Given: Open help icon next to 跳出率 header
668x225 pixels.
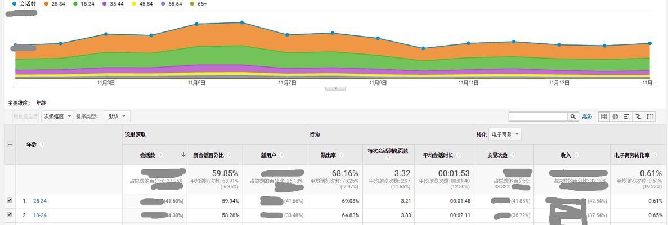Looking at the screenshot, I should click(x=342, y=155).
